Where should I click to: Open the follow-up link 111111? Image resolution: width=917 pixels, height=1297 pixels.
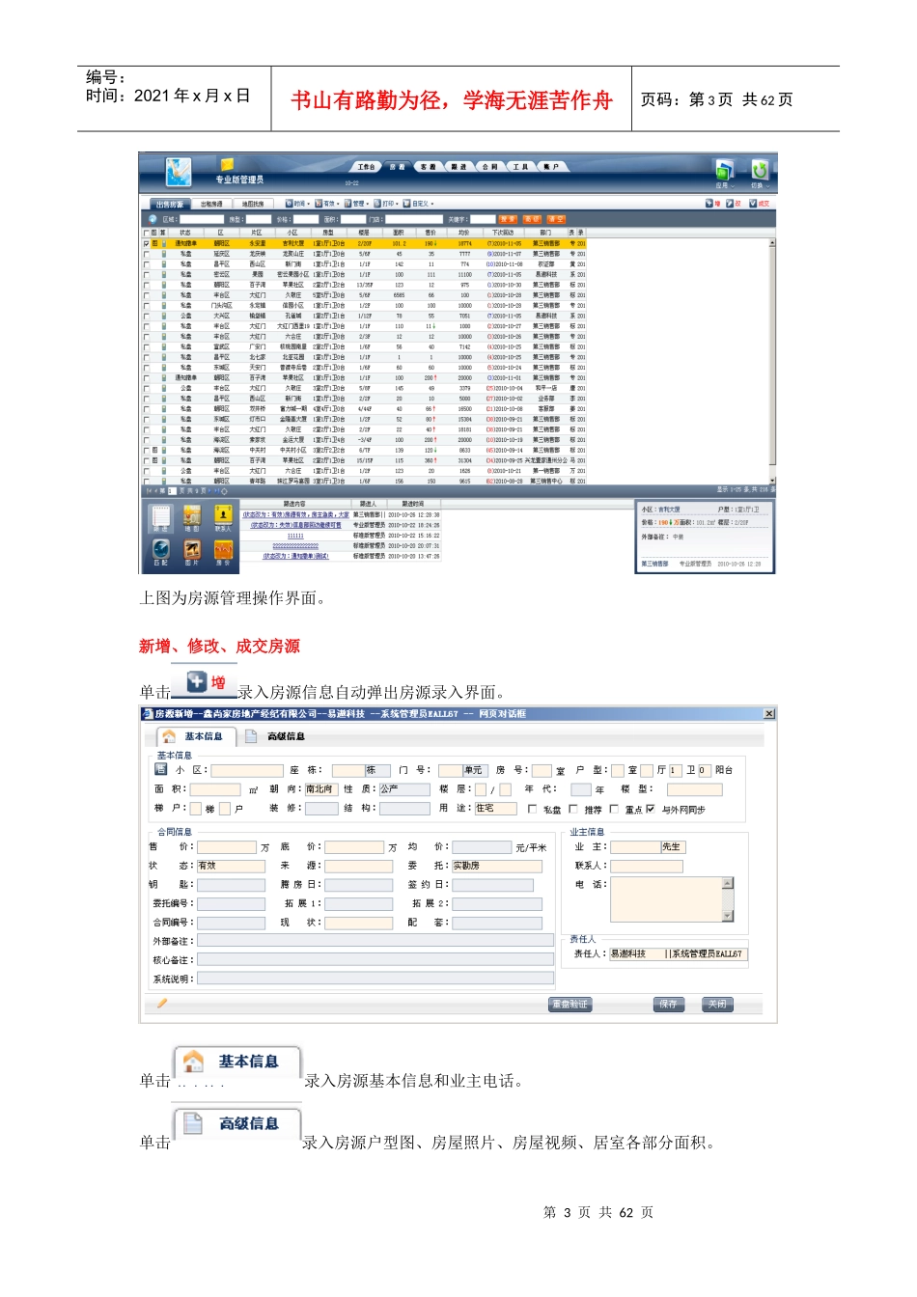(295, 536)
